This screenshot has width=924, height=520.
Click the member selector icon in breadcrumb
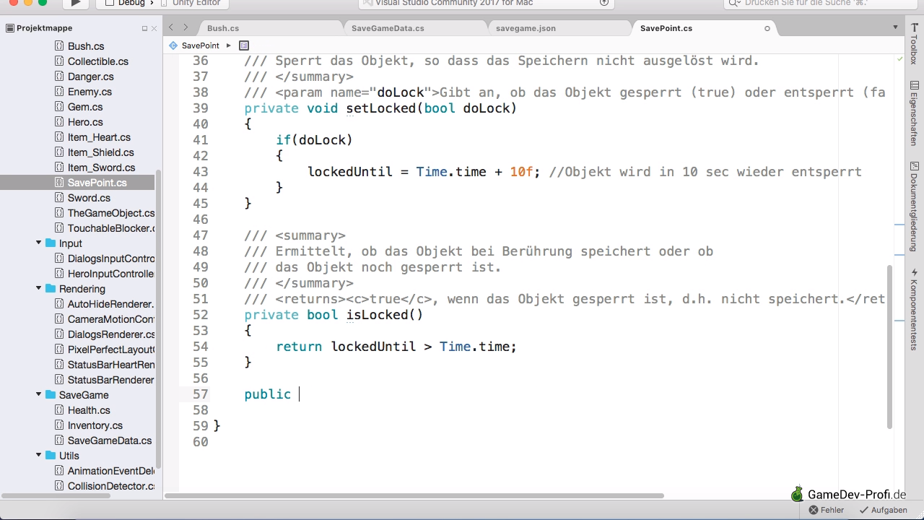tap(244, 45)
